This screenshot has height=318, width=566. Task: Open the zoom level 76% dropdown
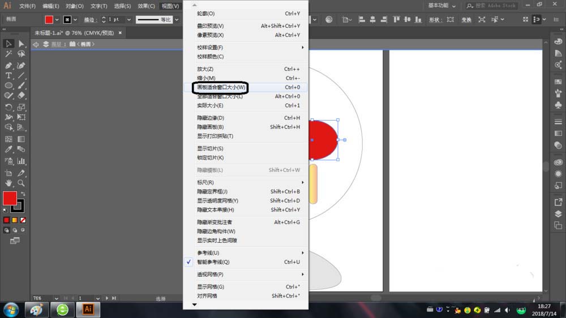55,298
